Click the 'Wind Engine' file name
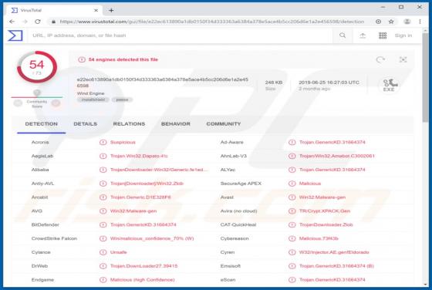 coord(91,93)
